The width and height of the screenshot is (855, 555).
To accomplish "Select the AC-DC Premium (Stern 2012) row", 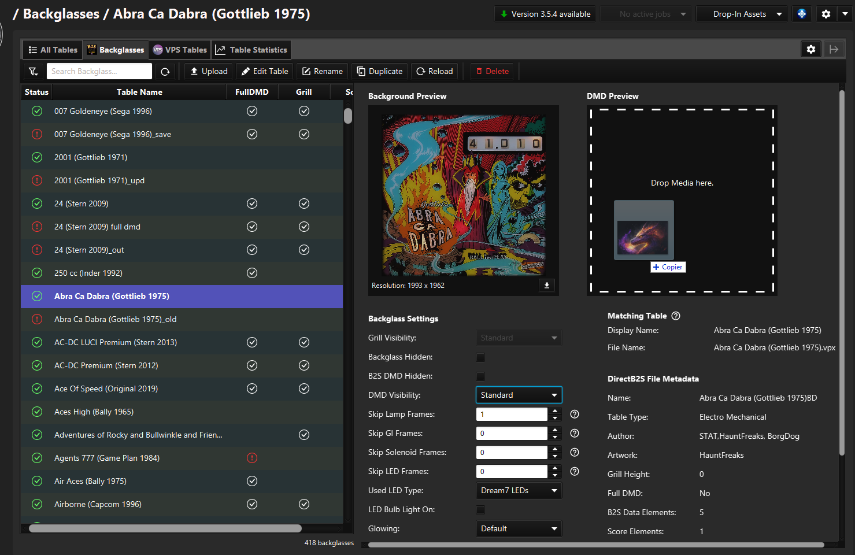I will [182, 365].
